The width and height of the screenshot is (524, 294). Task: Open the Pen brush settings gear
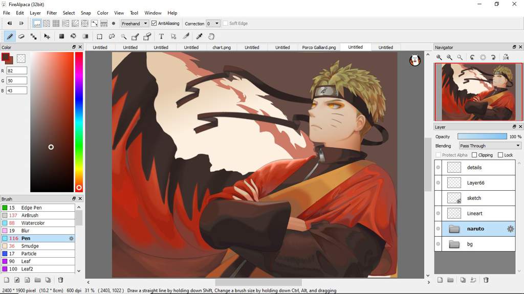tap(71, 239)
